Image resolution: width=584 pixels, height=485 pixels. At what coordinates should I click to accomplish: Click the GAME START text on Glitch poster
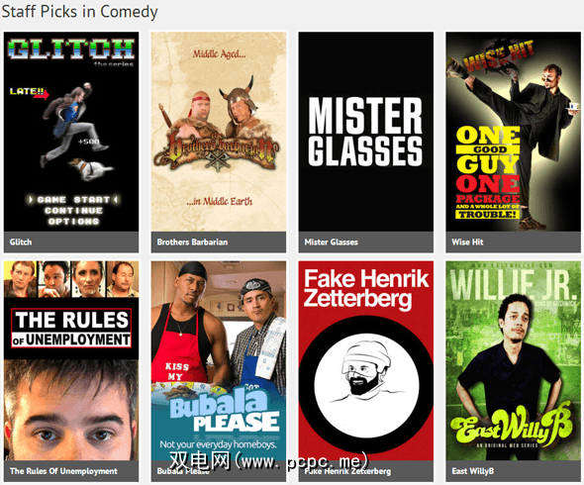[73, 200]
